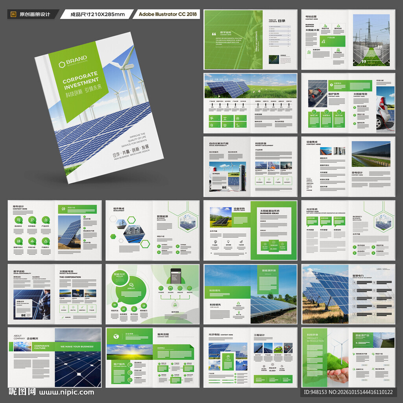Open the 目录 table of contents spread
This screenshot has height=403, width=403.
[x=250, y=40]
